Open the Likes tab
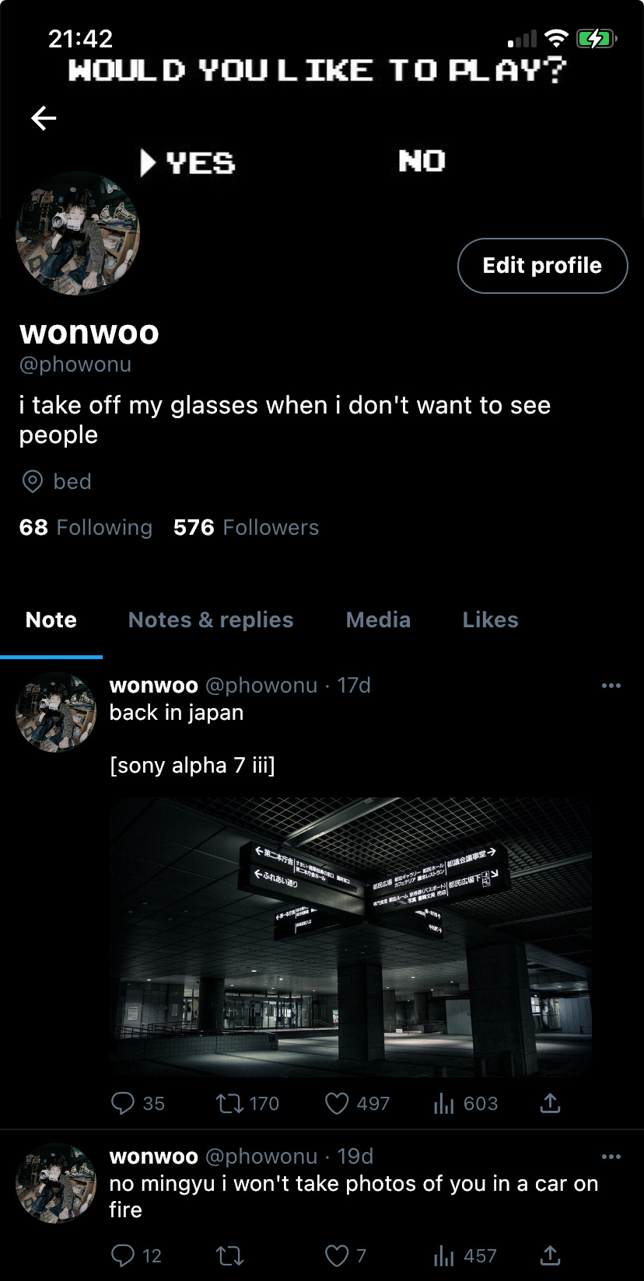The image size is (644, 1281). pyautogui.click(x=490, y=620)
